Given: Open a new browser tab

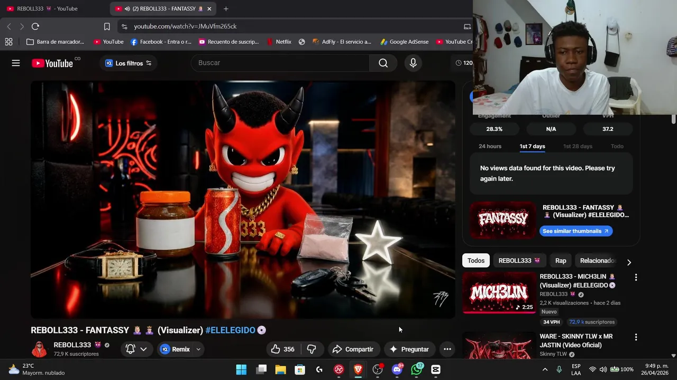Looking at the screenshot, I should point(226,8).
